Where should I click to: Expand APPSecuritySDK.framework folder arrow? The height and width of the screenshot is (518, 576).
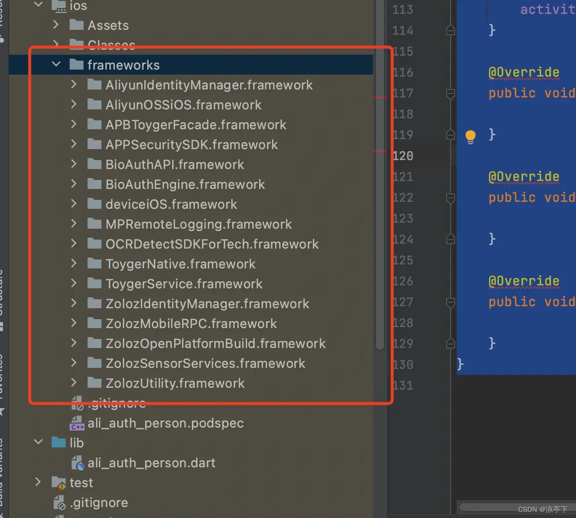74,144
